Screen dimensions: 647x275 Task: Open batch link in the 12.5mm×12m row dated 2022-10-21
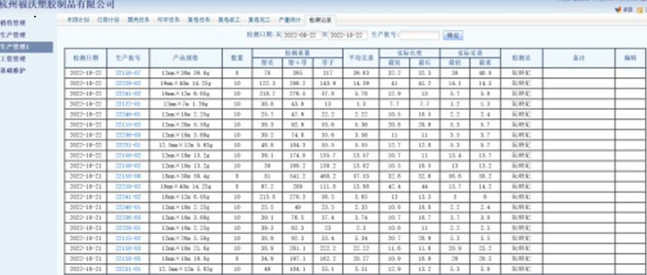pos(128,269)
